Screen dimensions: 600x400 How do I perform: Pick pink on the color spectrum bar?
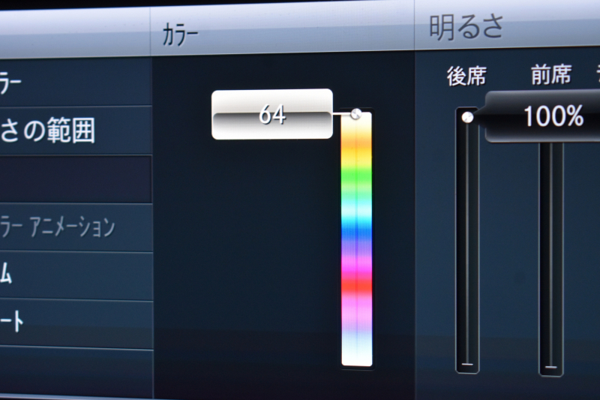356,312
